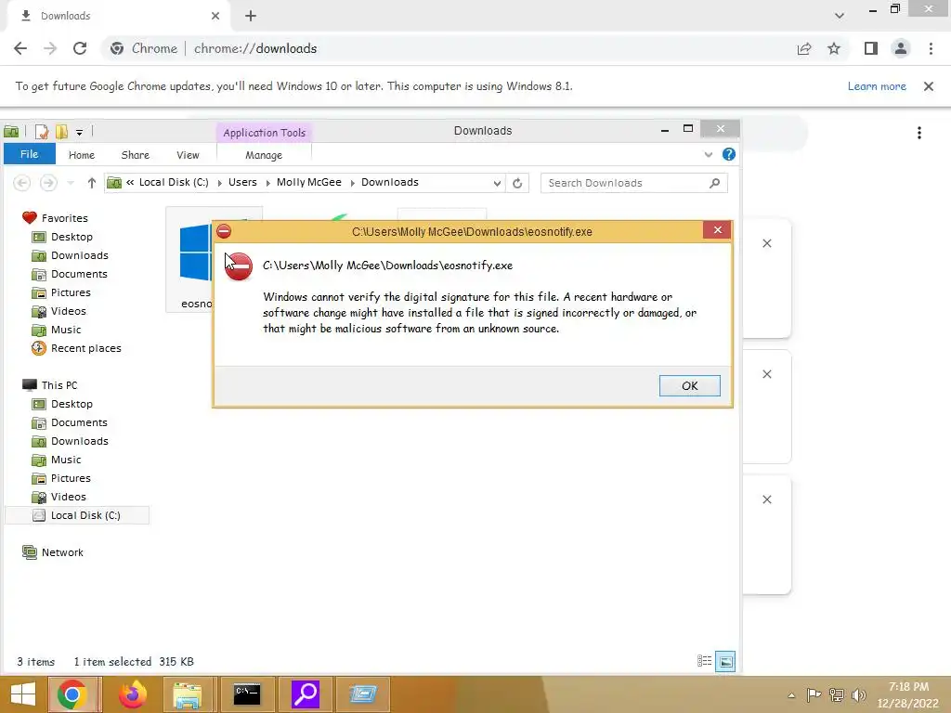
Task: Open Recent places in Favorites
Action: [85, 348]
